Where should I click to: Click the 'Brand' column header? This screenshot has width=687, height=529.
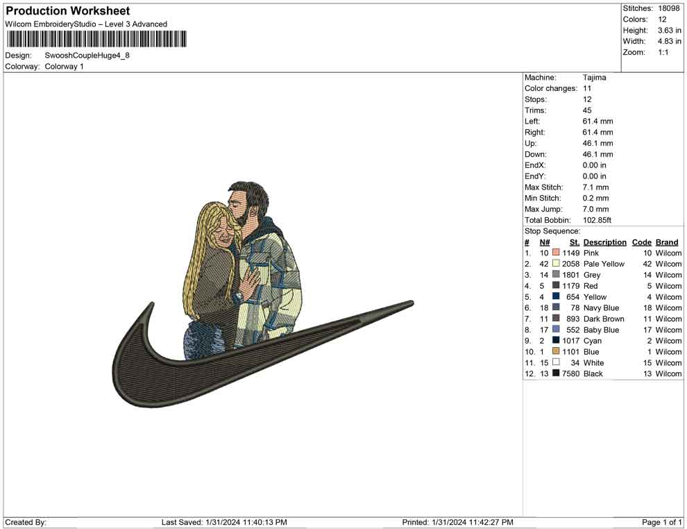(667, 242)
